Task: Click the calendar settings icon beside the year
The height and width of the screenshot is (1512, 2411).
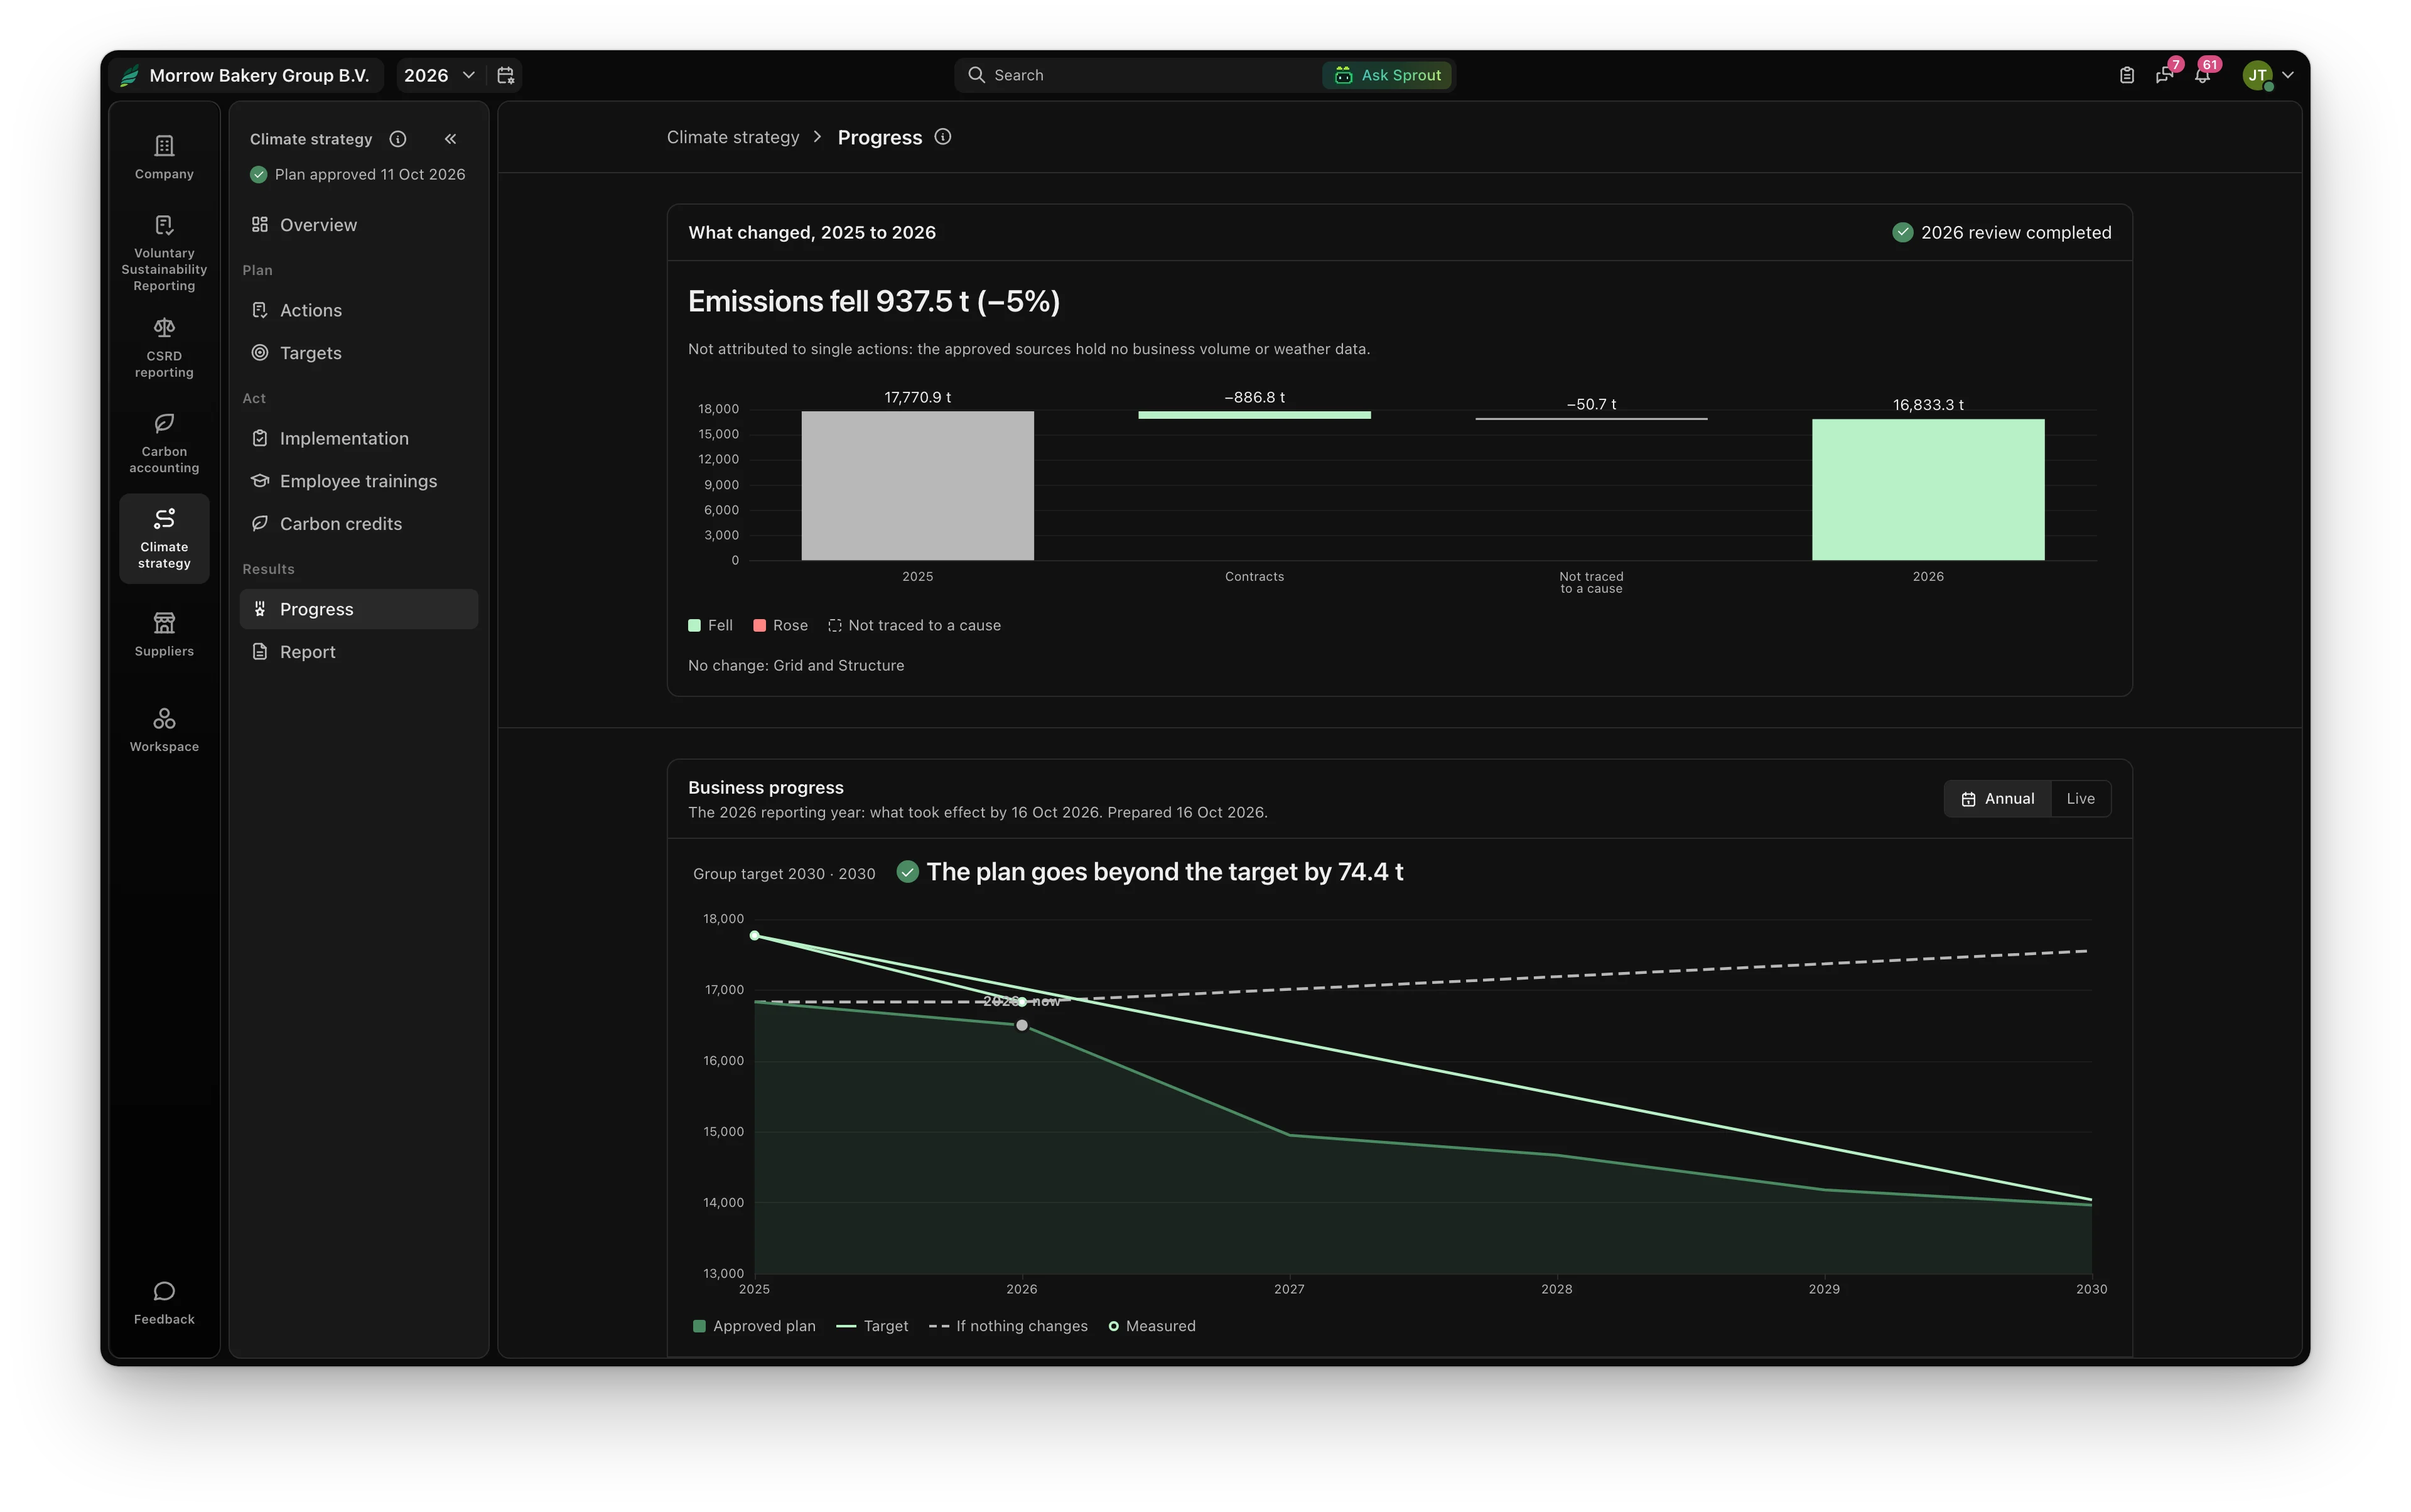Action: click(x=506, y=75)
